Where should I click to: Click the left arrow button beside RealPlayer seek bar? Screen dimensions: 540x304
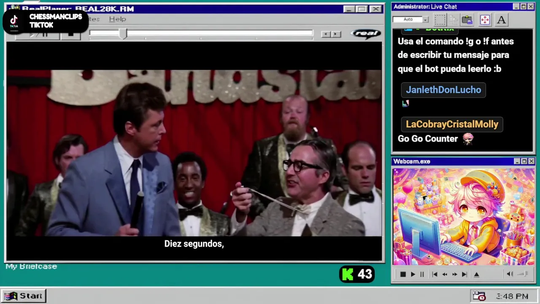[326, 34]
